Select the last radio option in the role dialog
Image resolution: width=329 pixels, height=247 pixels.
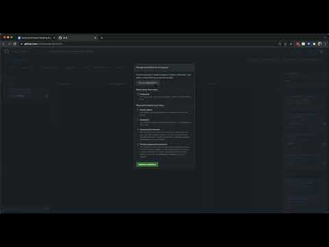click(138, 144)
